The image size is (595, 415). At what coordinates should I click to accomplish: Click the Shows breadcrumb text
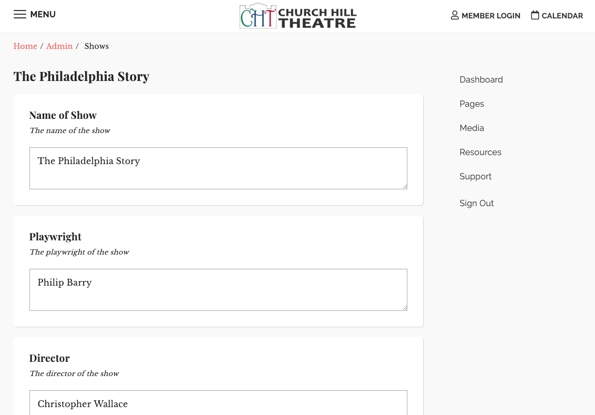[96, 46]
